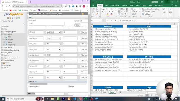Open the type dropdown for gambar_buku

[53, 55]
